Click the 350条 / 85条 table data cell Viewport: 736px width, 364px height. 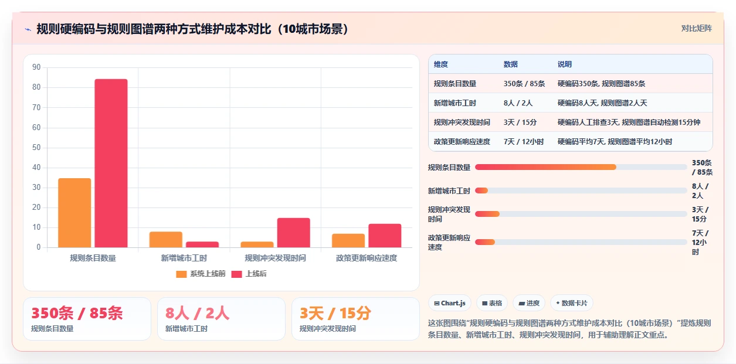(524, 84)
